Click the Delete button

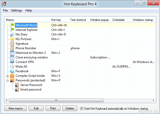click(70, 108)
